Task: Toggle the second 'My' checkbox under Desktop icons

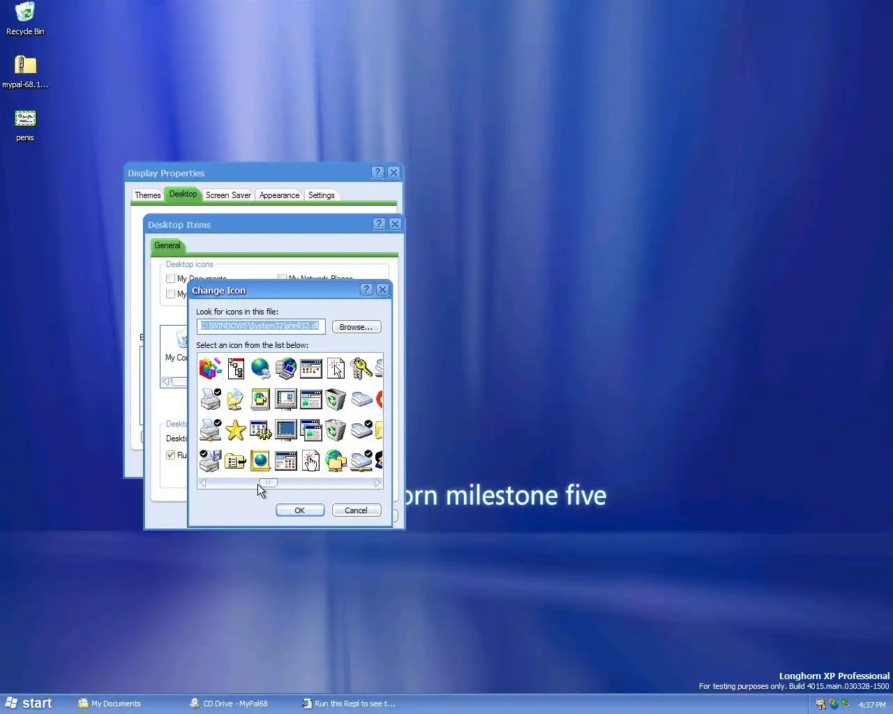Action: coord(170,294)
